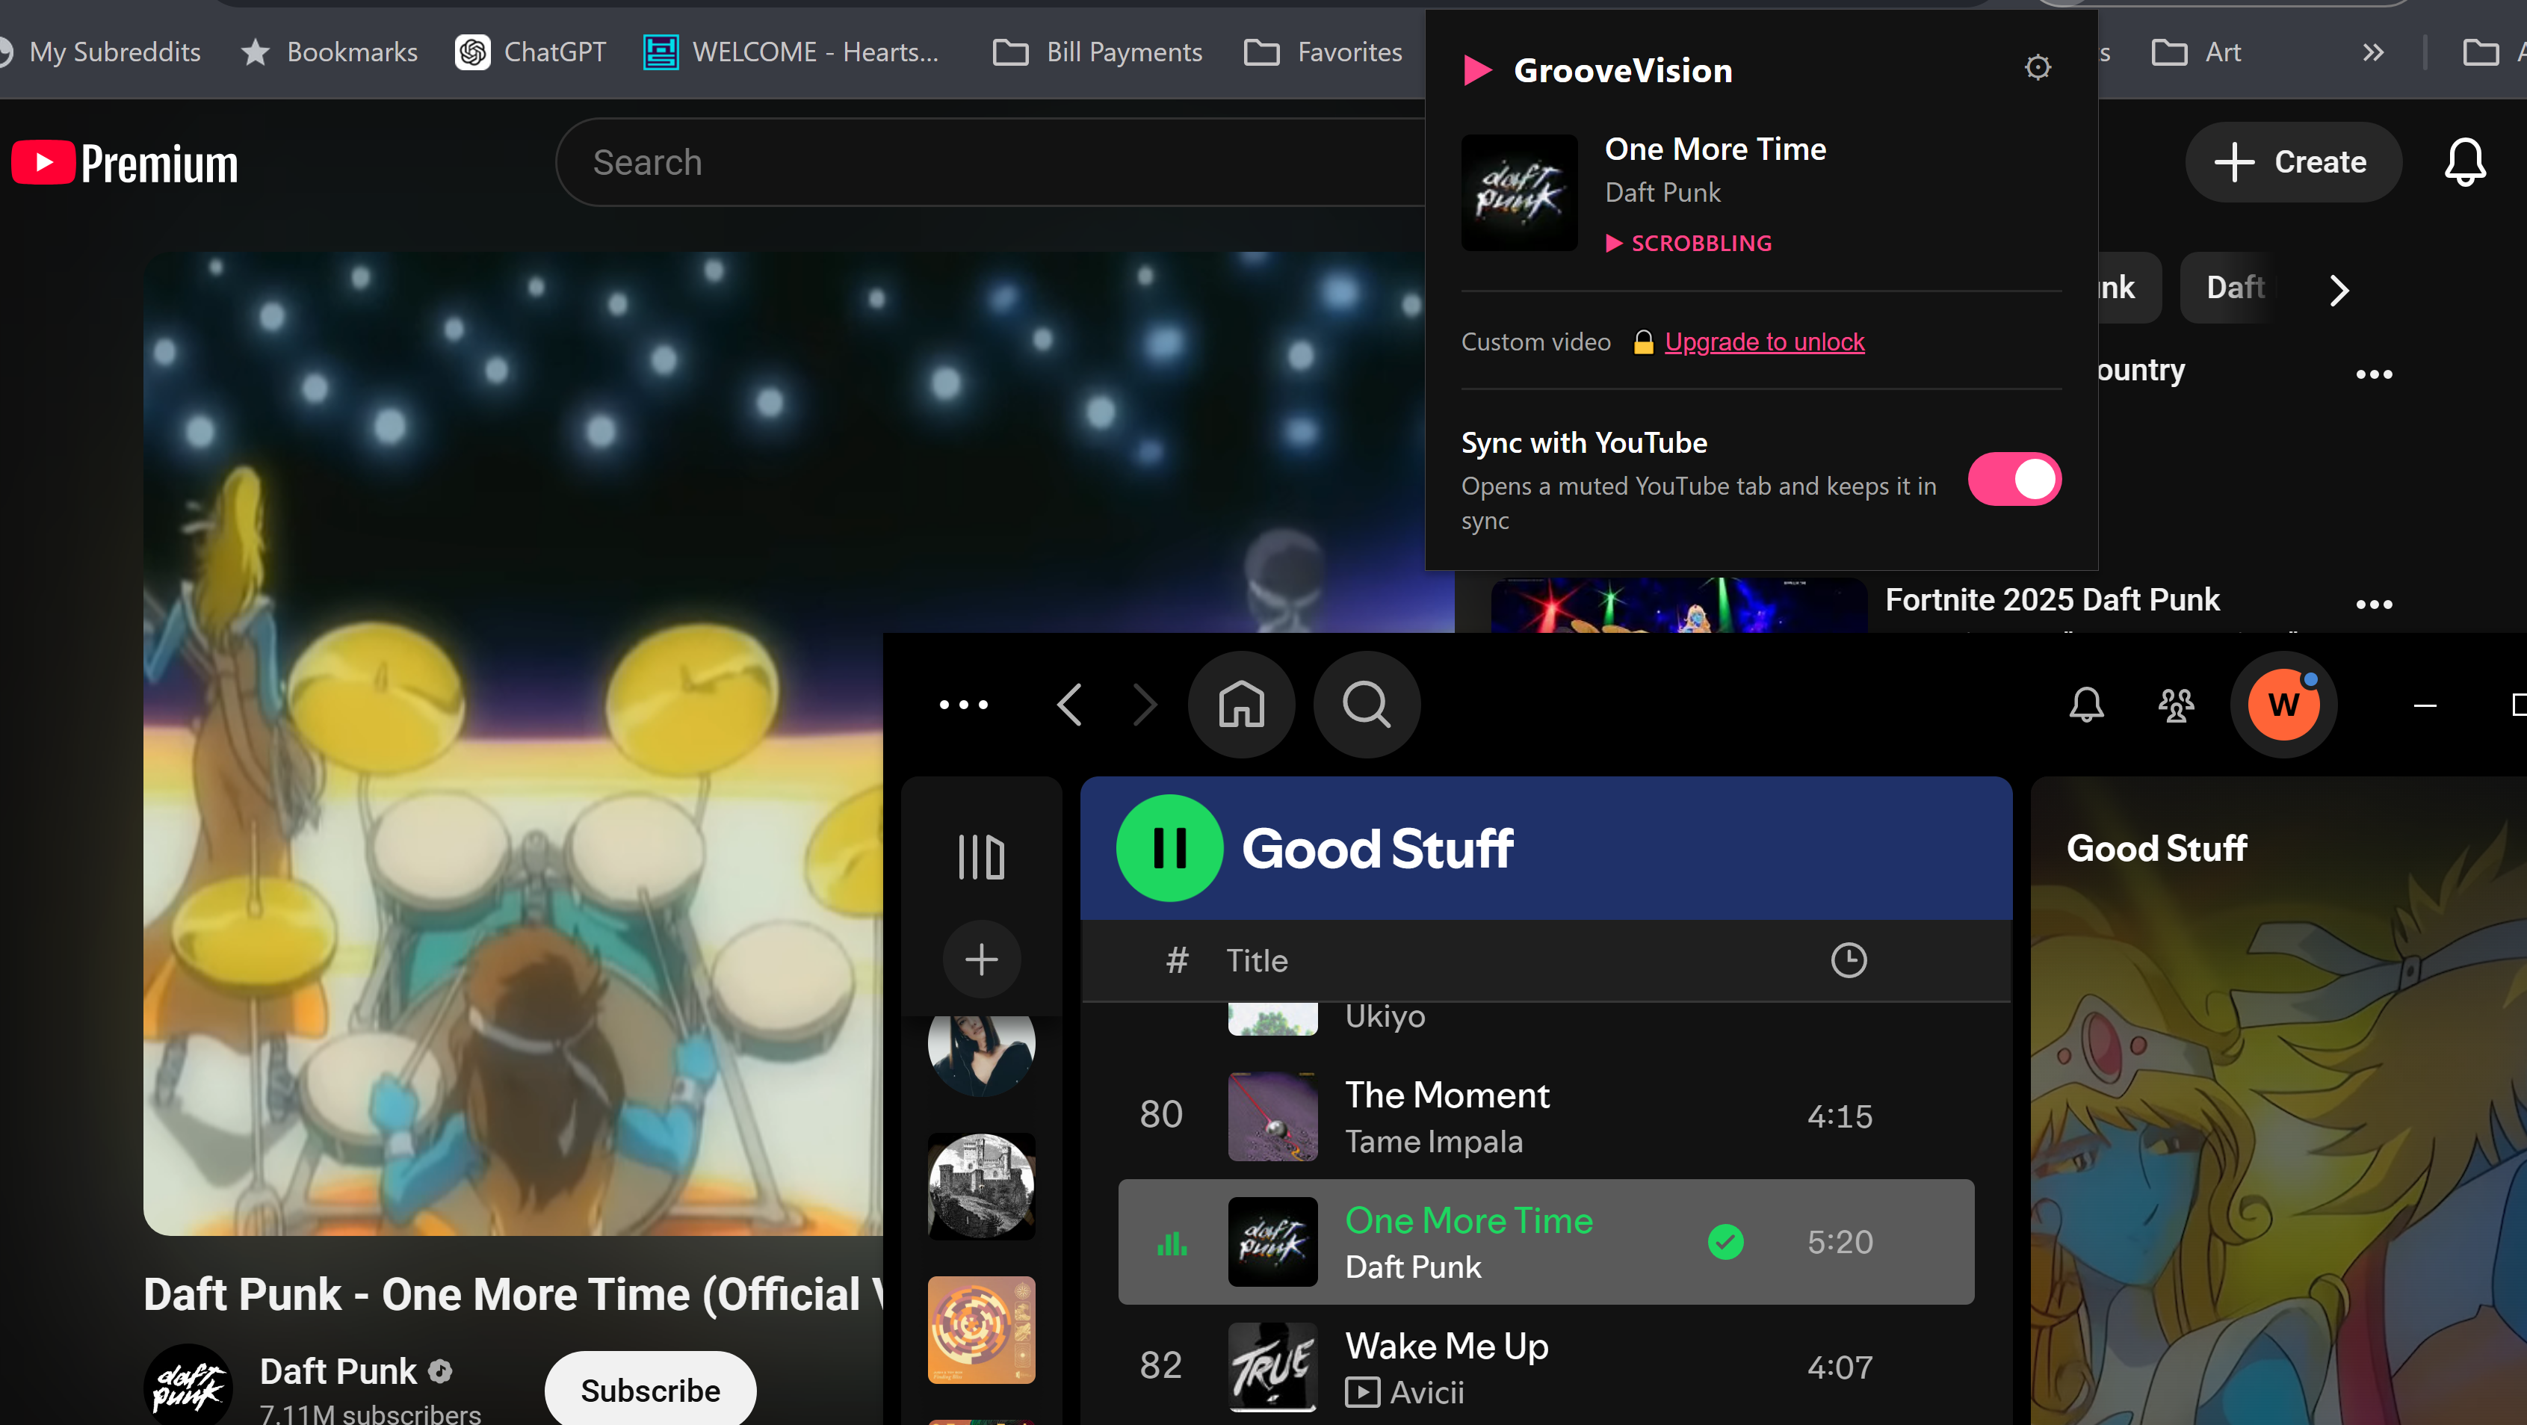Click One More Time album cover in playlist

coord(1272,1242)
